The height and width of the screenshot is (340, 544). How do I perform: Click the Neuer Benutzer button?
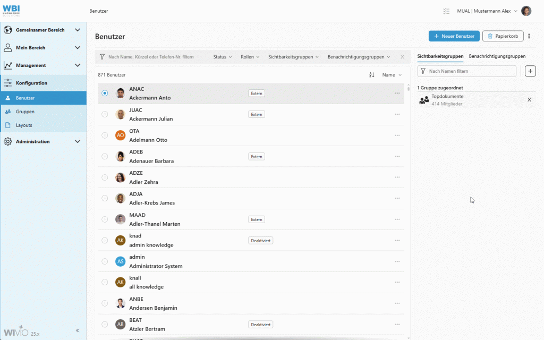click(454, 36)
